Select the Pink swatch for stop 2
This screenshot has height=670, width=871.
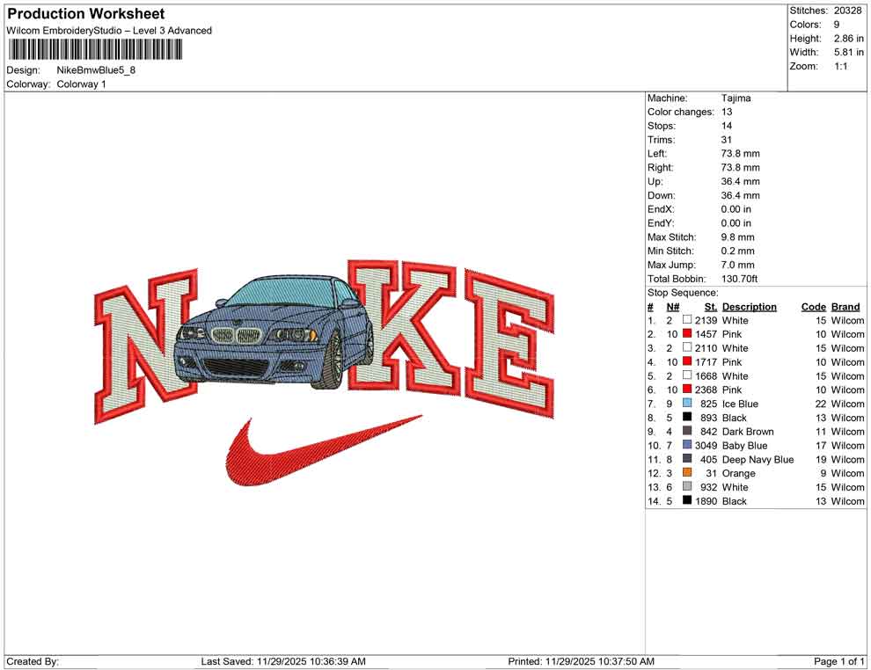coord(687,334)
